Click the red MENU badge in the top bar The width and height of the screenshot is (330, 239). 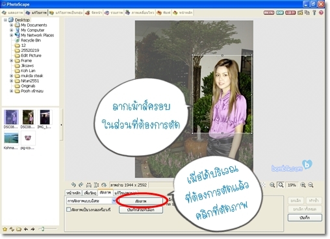pyautogui.click(x=269, y=13)
